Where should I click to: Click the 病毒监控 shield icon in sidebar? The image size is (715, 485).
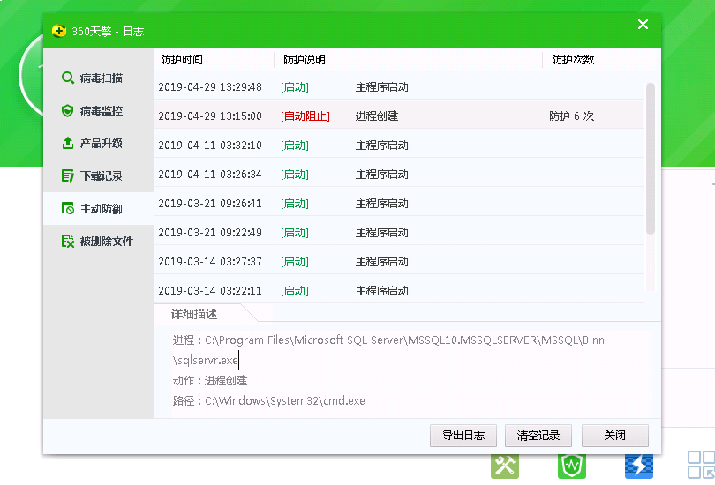point(67,111)
